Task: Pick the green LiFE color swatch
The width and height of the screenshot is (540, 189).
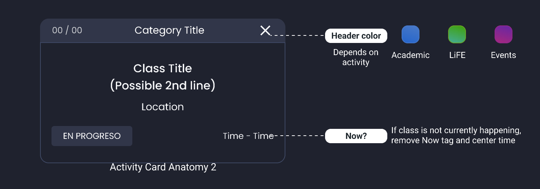Action: [x=457, y=35]
